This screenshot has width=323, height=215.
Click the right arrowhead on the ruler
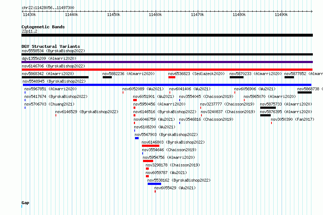[312, 11]
